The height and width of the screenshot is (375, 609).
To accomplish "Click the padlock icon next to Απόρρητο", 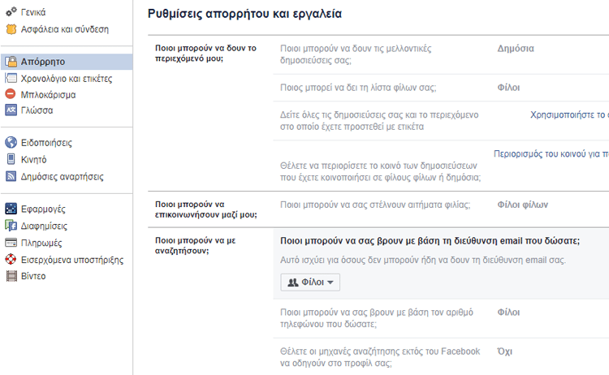I will (x=11, y=62).
